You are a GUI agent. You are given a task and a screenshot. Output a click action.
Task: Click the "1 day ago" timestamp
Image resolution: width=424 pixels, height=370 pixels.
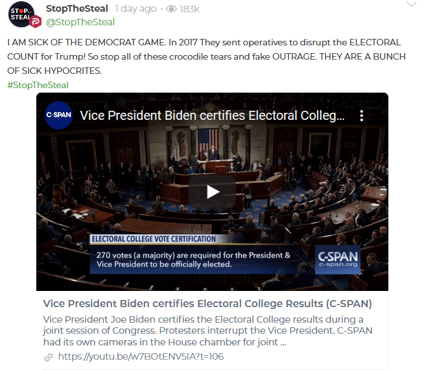(135, 9)
